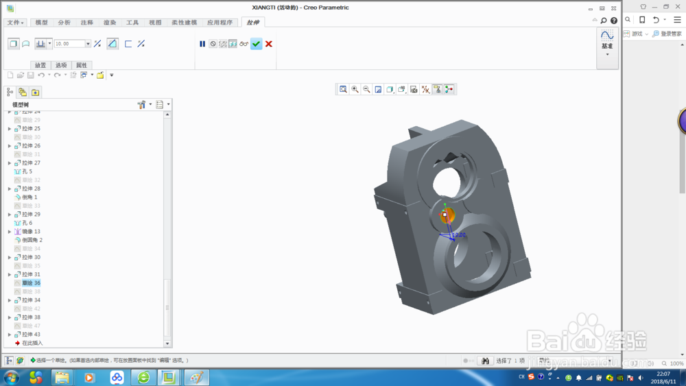The image size is (686, 386).
Task: Open the 放置 placement panel tab
Action: click(x=40, y=65)
